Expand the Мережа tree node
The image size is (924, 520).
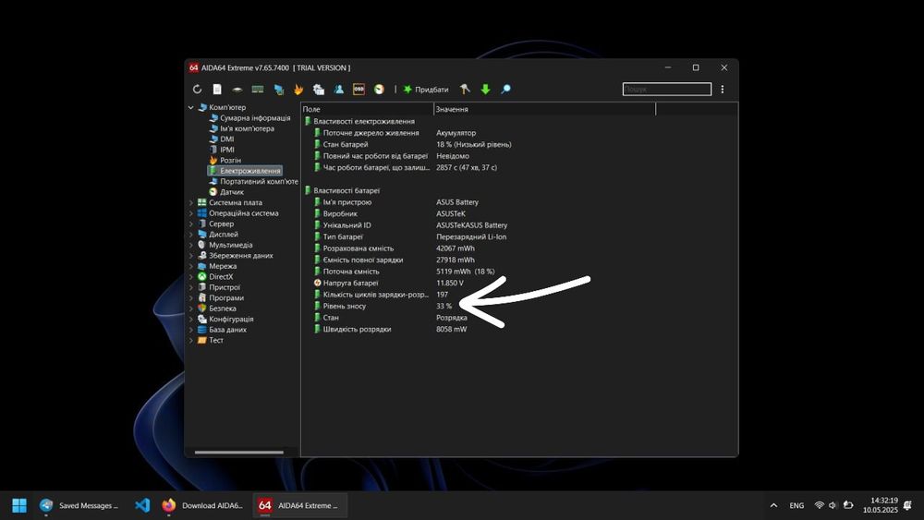[191, 266]
